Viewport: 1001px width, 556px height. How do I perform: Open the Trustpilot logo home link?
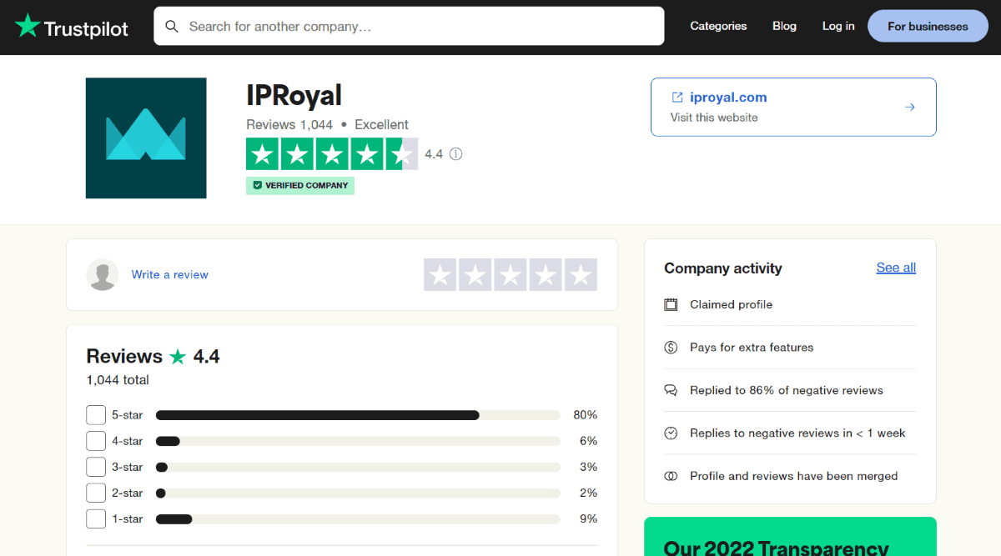pyautogui.click(x=72, y=27)
